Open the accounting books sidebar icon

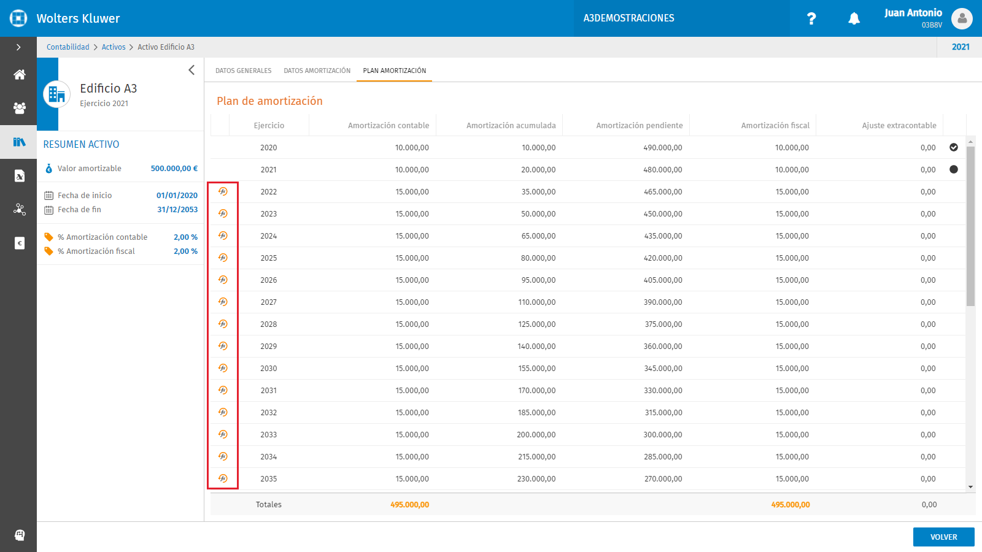tap(20, 142)
